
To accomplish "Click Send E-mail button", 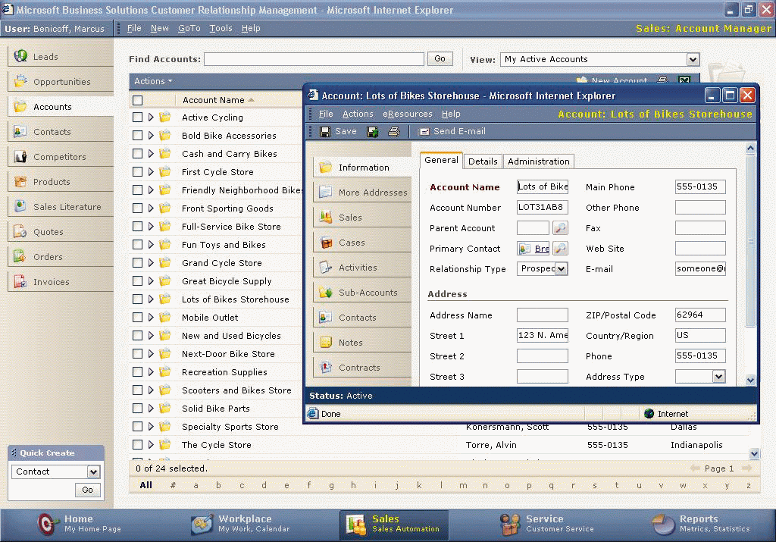I will pyautogui.click(x=452, y=132).
